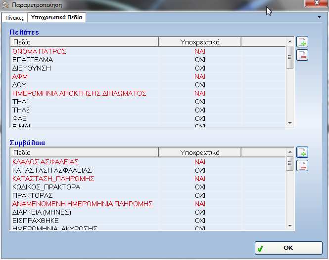Click ΟΧΙ value for ΔΙΕΥΘΥΝΣΗ

pos(200,68)
